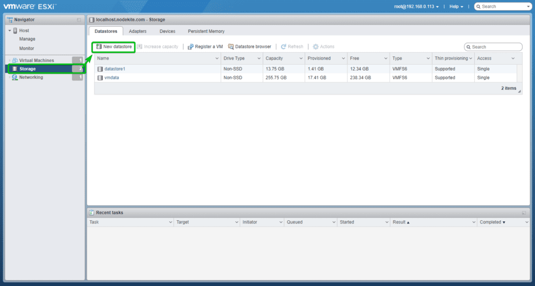535x286 pixels.
Task: Click the datastore search input field
Action: [493, 47]
